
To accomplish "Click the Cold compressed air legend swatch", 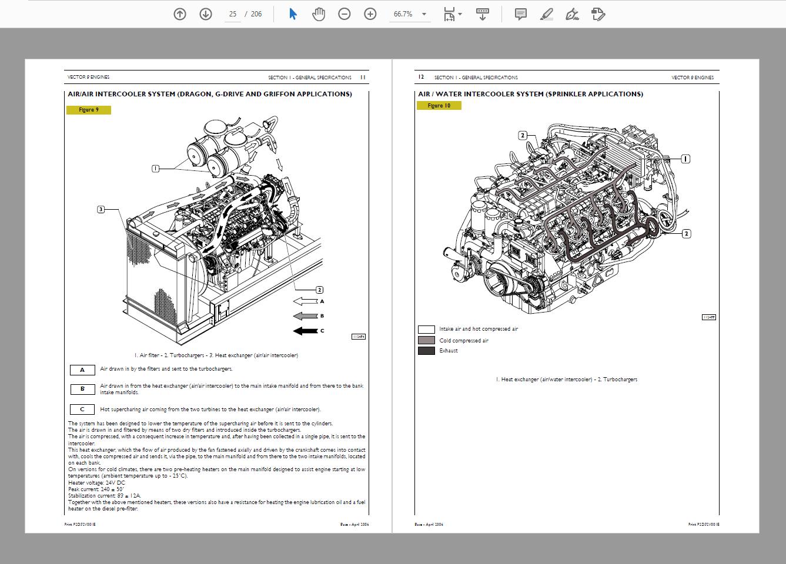I will click(426, 340).
